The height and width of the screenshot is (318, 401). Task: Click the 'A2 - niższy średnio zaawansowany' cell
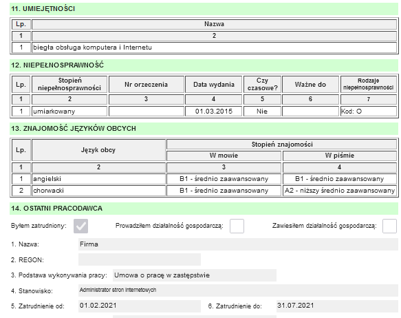click(340, 191)
